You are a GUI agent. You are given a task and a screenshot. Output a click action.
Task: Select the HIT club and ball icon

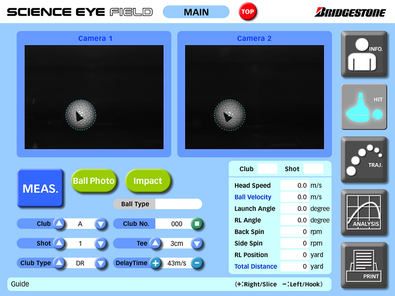click(x=364, y=107)
